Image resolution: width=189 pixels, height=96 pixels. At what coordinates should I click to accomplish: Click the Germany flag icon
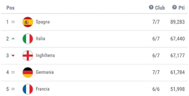coord(28,72)
